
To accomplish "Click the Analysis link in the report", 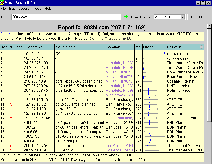I will tap(8, 34).
